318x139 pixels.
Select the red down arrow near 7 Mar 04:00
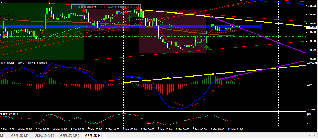(84, 10)
